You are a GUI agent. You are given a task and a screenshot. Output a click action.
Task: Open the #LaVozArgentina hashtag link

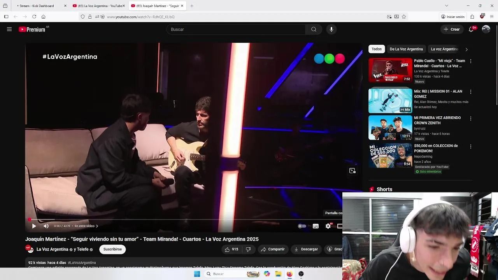pos(82,263)
